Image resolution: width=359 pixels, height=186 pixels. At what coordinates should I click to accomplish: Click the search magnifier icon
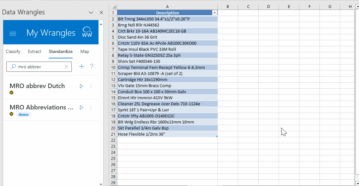(13, 67)
